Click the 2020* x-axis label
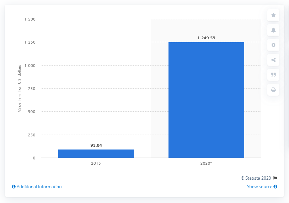 pos(206,163)
